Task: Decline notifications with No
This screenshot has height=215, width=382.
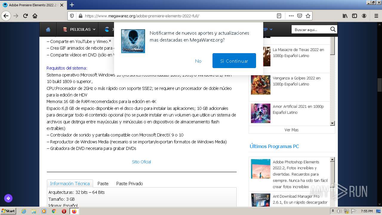Action: click(x=198, y=61)
